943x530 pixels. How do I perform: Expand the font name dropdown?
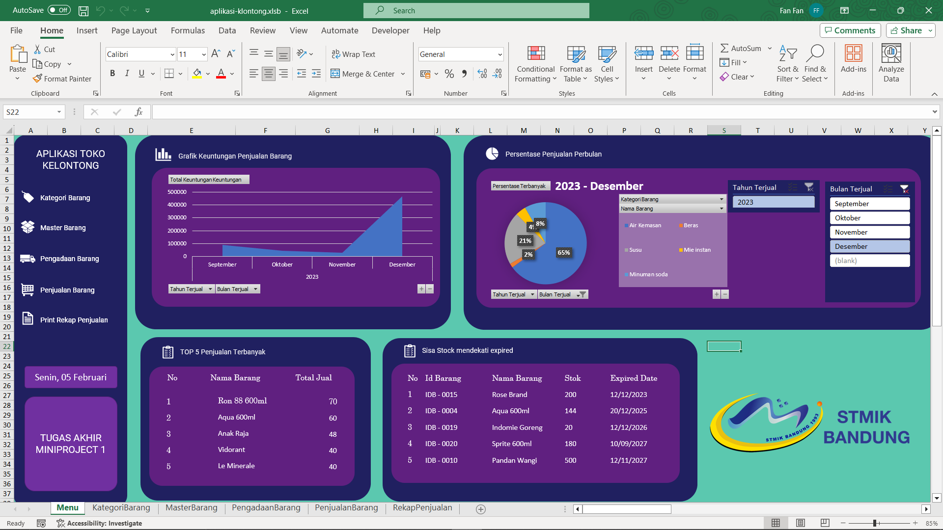click(172, 54)
